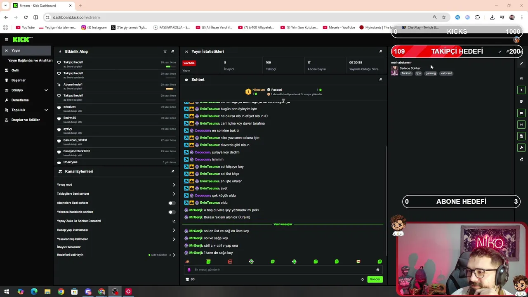528x297 pixels.
Task: Open Yayın Bağlantısı ve Anahtarı page
Action: coord(30,60)
